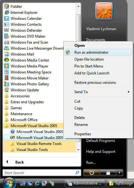Click Run... in Start menu

point(91,163)
